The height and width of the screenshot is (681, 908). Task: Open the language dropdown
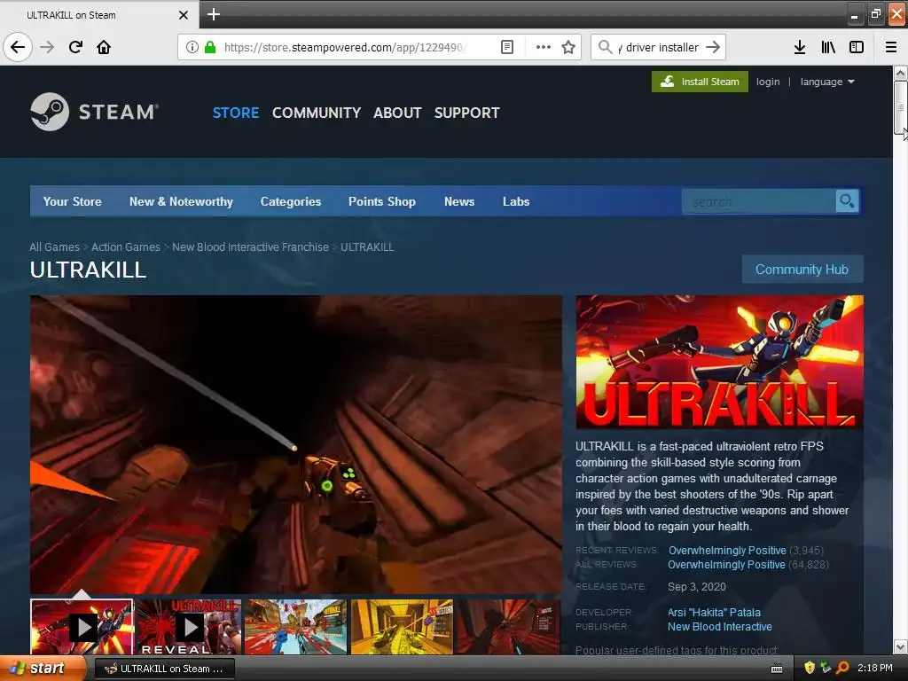click(827, 82)
